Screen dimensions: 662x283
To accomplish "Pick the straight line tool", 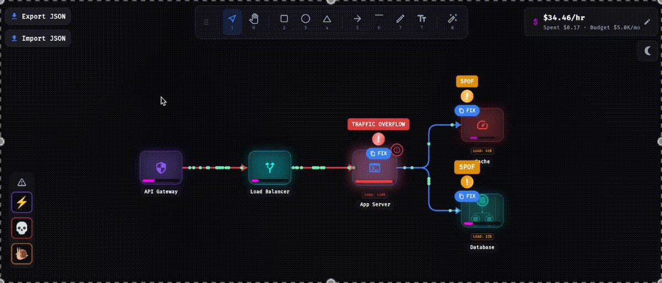I will click(379, 22).
